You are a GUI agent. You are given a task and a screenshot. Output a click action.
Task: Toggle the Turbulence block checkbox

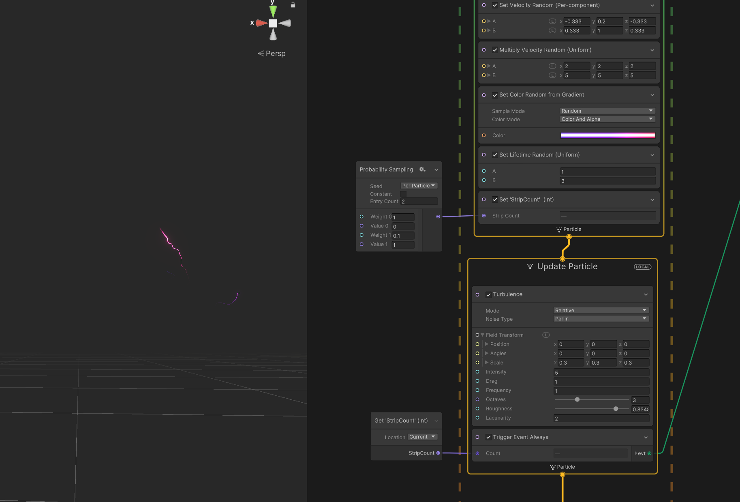point(488,295)
